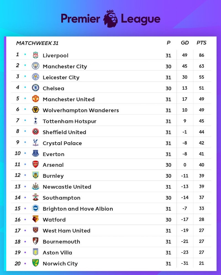Click the Watford club crest
221x275 pixels.
(x=35, y=219)
